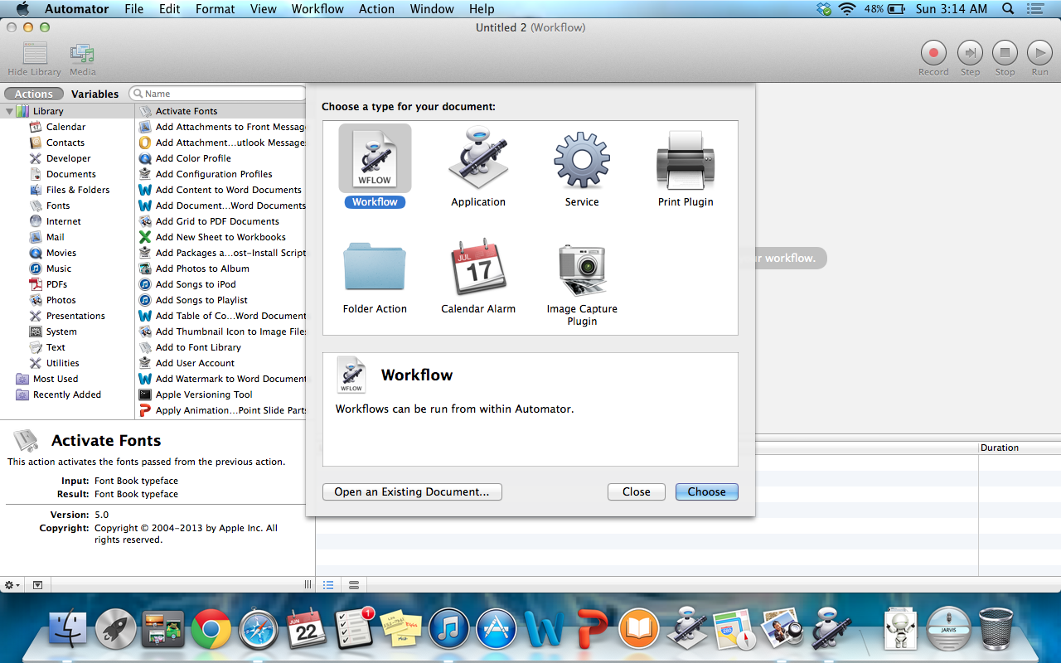Open the gear action pop-up menu
1061x663 pixels.
point(12,585)
